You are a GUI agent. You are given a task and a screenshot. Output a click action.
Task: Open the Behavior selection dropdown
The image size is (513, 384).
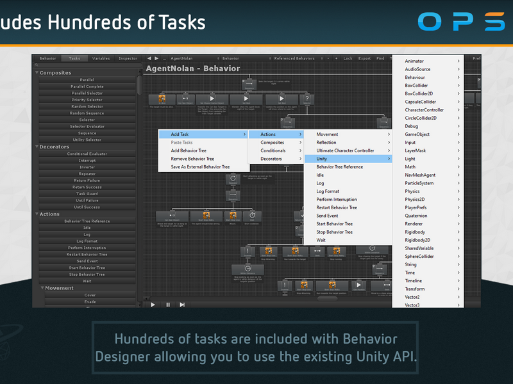tap(246, 58)
